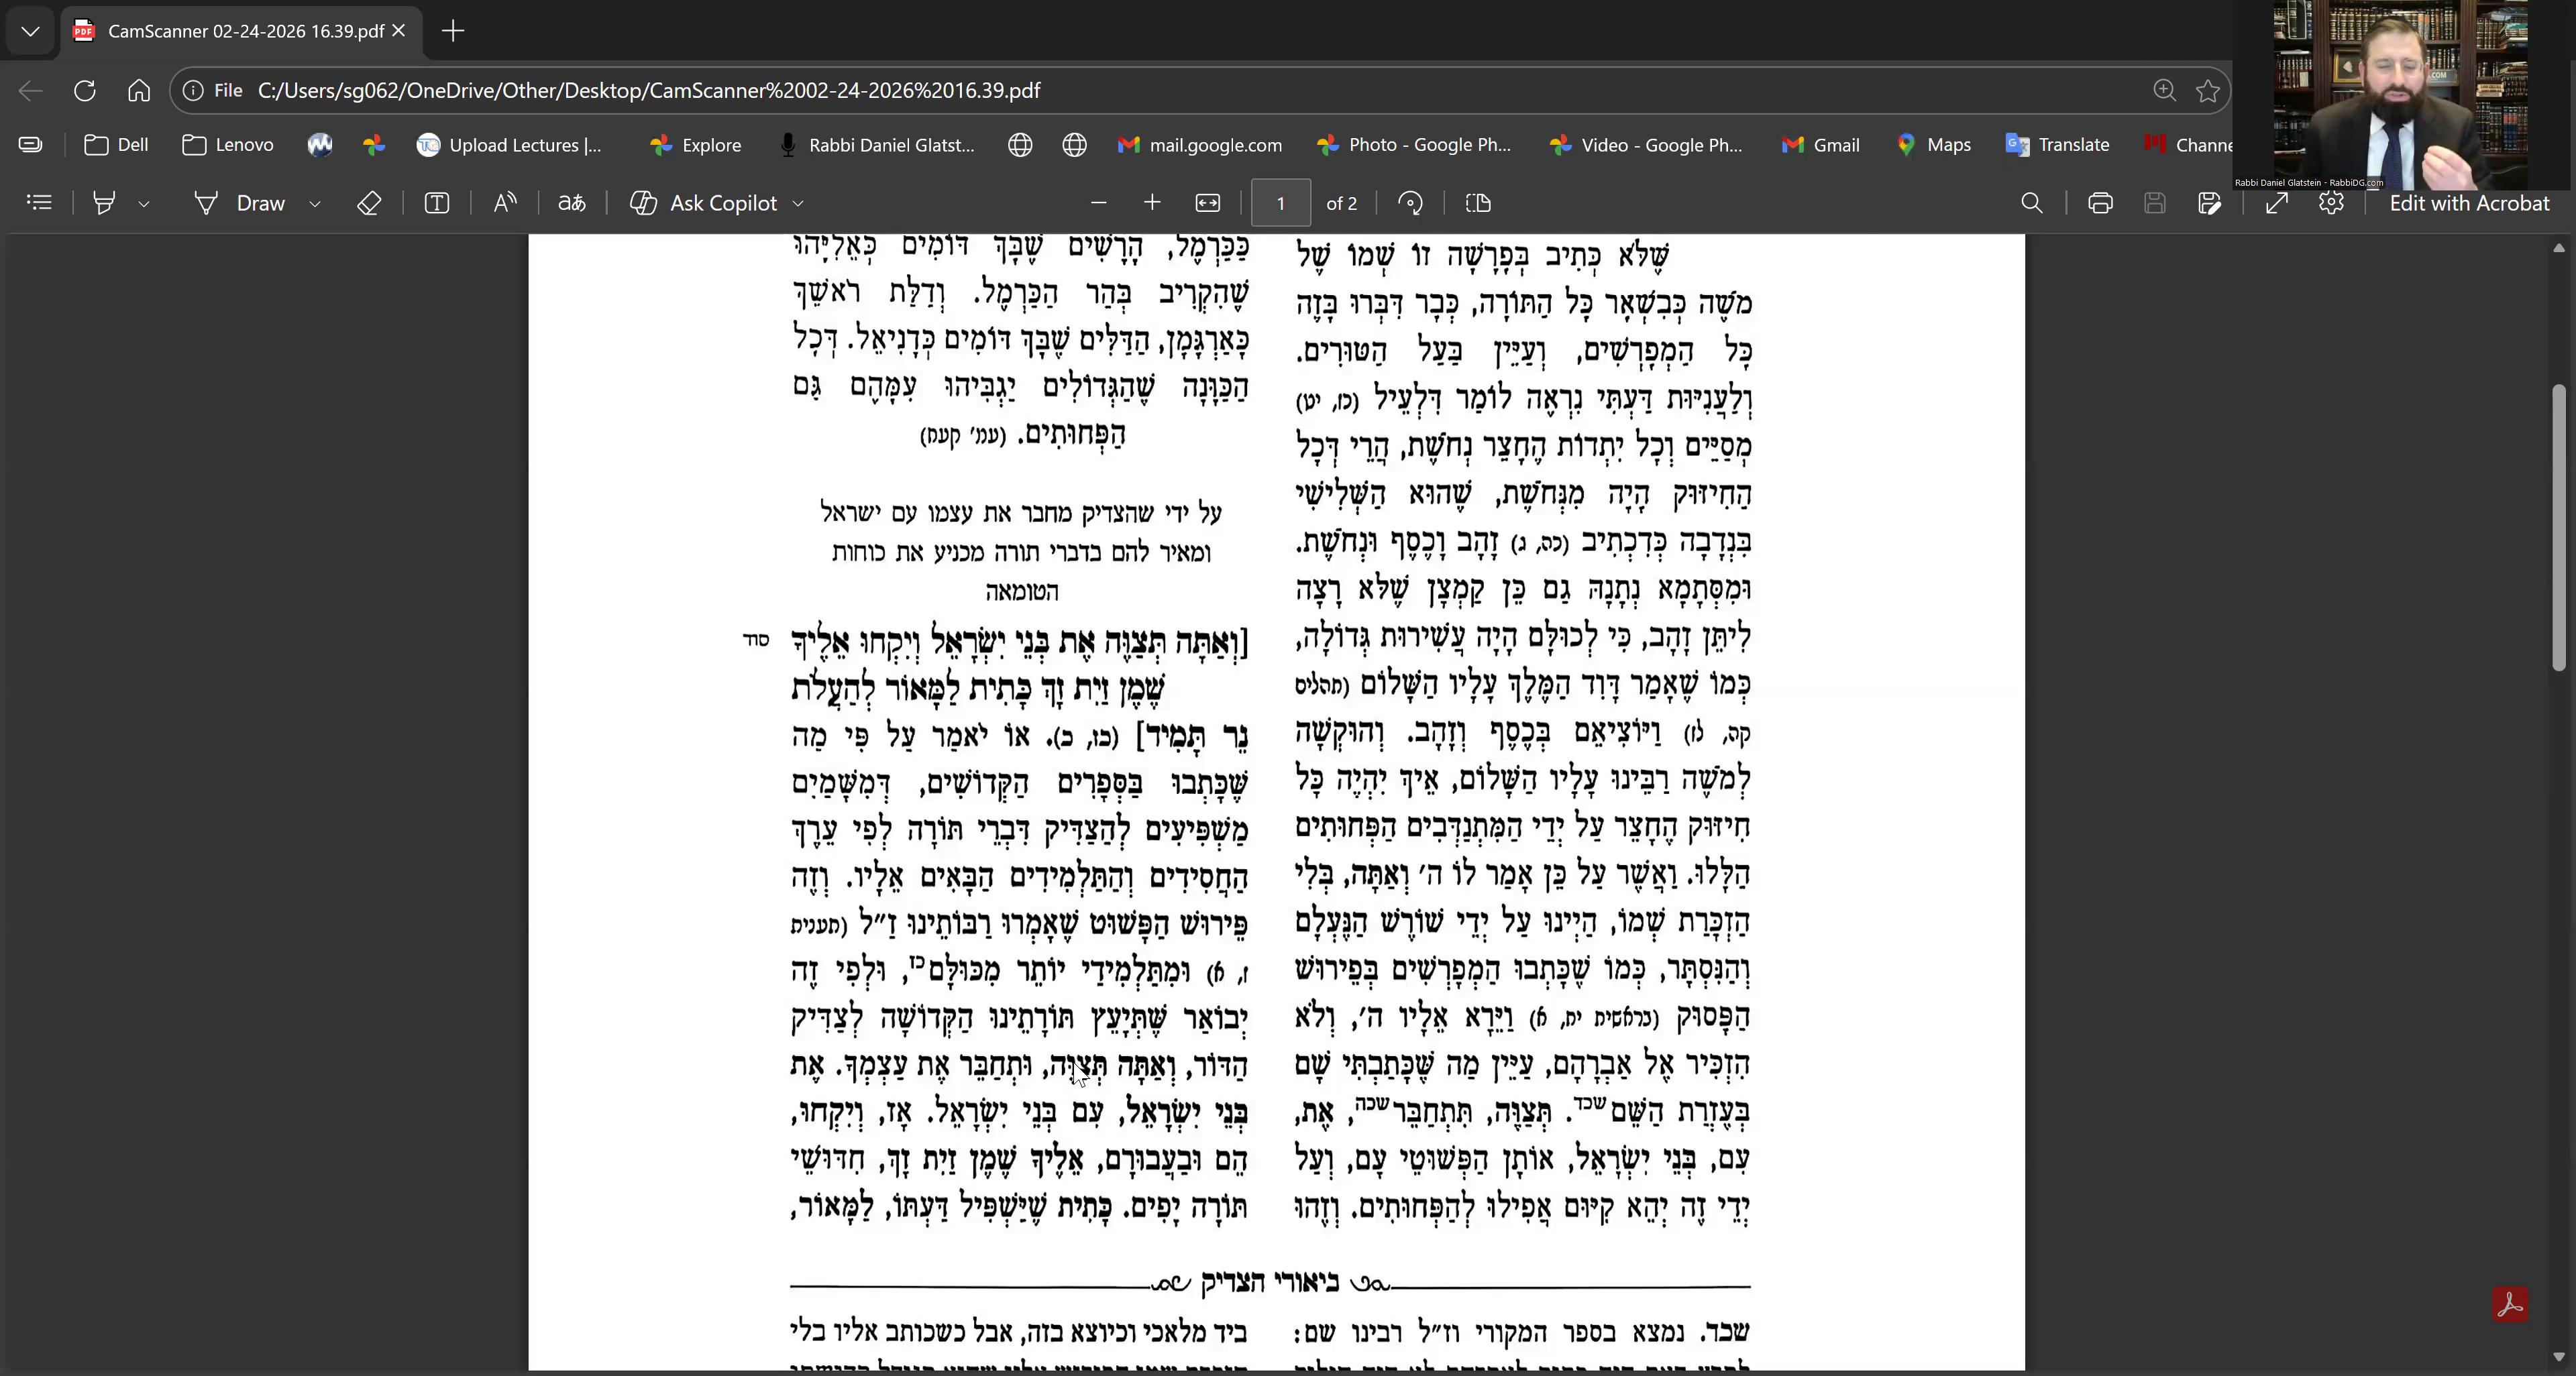Screen dimensions: 2576x1376
Task: Select the Erase tool
Action: point(369,203)
